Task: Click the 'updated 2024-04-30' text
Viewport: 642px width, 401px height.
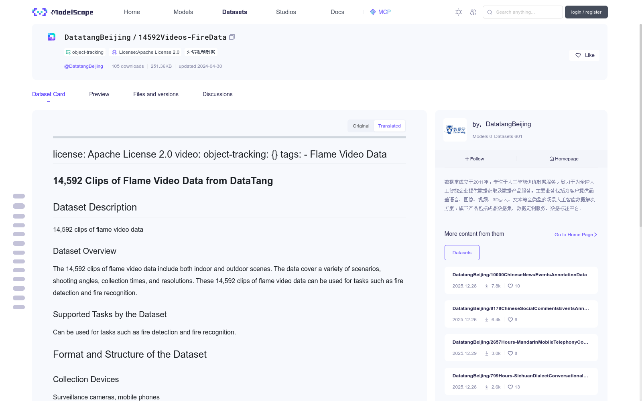Action: (x=200, y=66)
